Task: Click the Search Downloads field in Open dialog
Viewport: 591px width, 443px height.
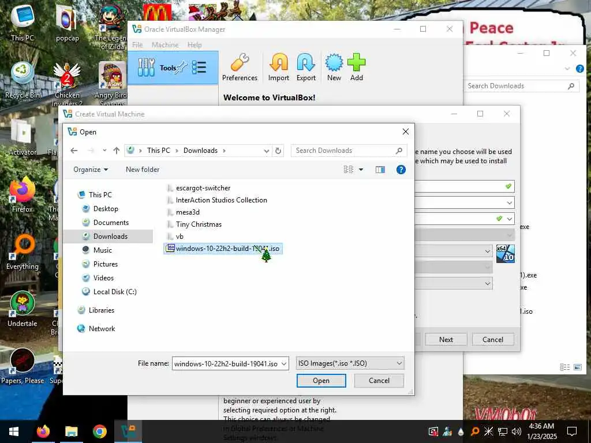Action: (349, 151)
